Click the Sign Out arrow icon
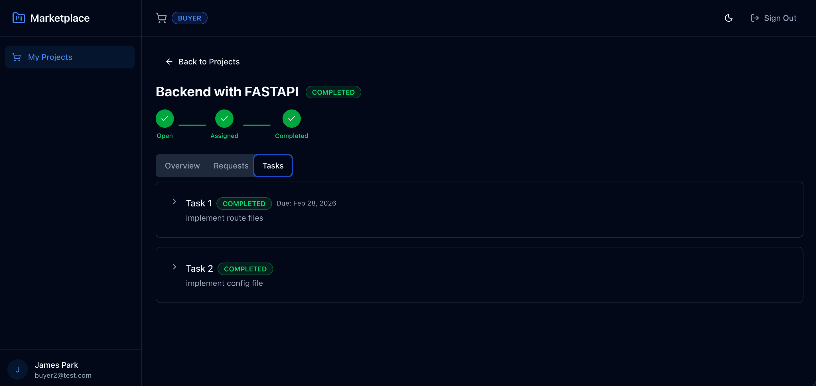Image resolution: width=816 pixels, height=386 pixels. coord(754,18)
